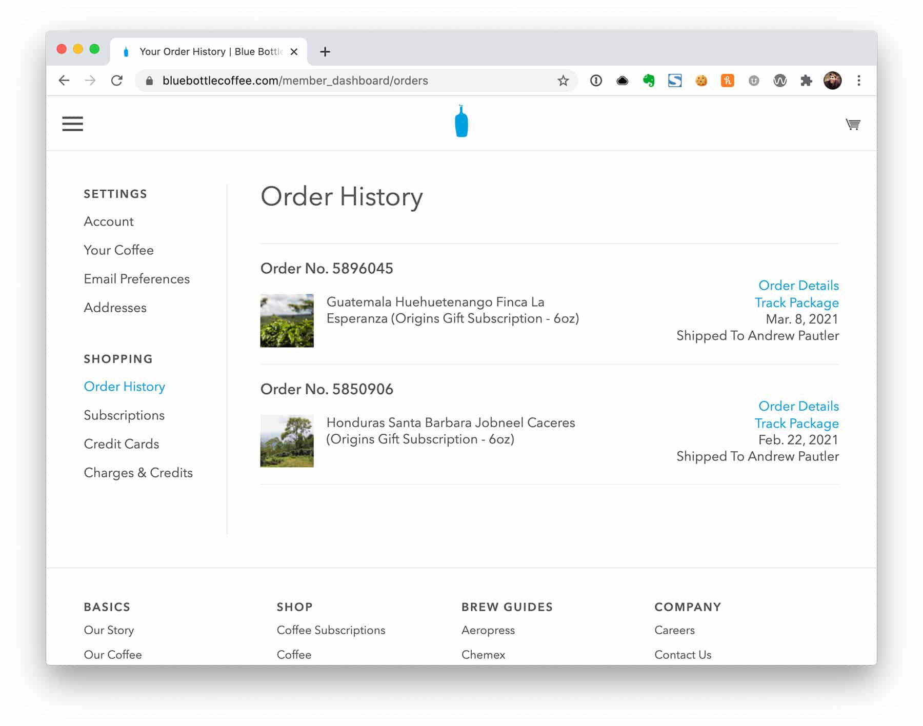Open Our Coffee footer link
Viewport: 923px width, 726px height.
[113, 655]
